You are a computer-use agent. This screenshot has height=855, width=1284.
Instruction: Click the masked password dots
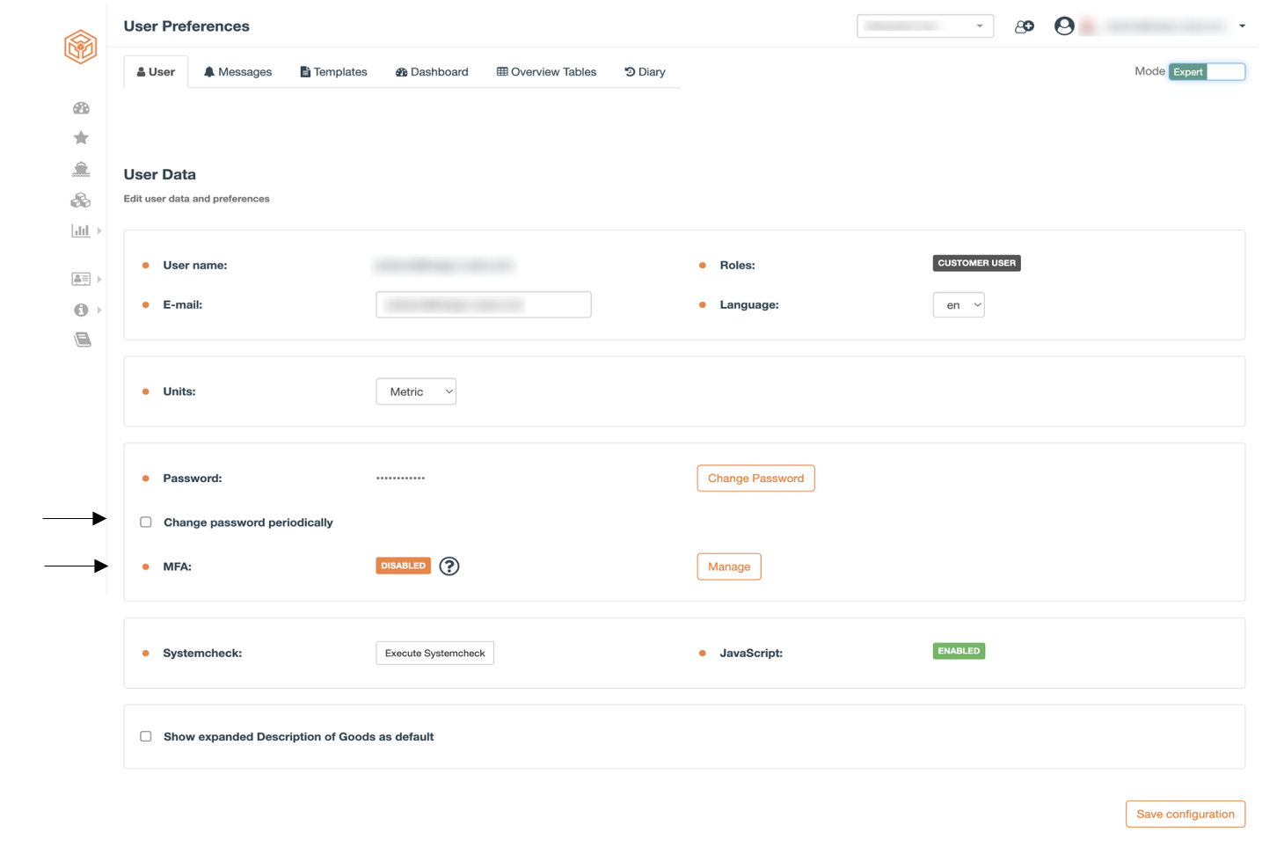(400, 479)
